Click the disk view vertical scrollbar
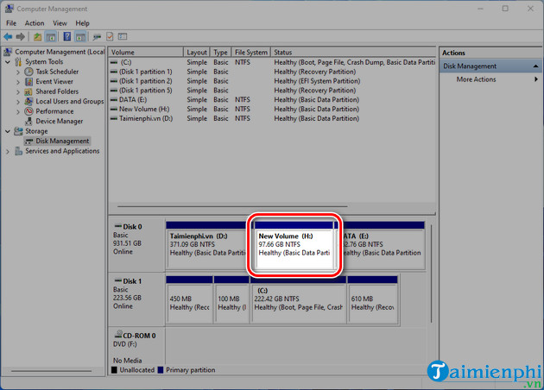 click(431, 274)
